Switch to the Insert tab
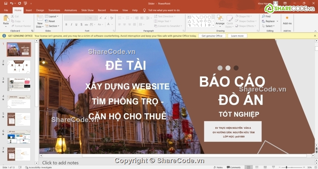This screenshot has height=169, width=318. (29, 10)
